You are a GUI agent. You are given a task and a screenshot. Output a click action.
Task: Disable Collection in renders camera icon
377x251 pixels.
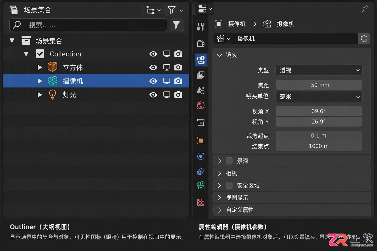tap(178, 54)
